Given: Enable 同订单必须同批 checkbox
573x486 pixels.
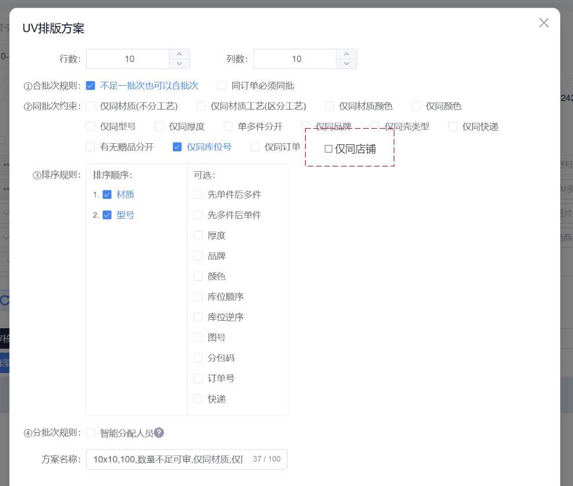Looking at the screenshot, I should pyautogui.click(x=222, y=86).
